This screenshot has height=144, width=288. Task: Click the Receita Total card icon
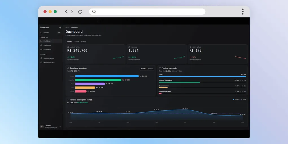click(68, 47)
